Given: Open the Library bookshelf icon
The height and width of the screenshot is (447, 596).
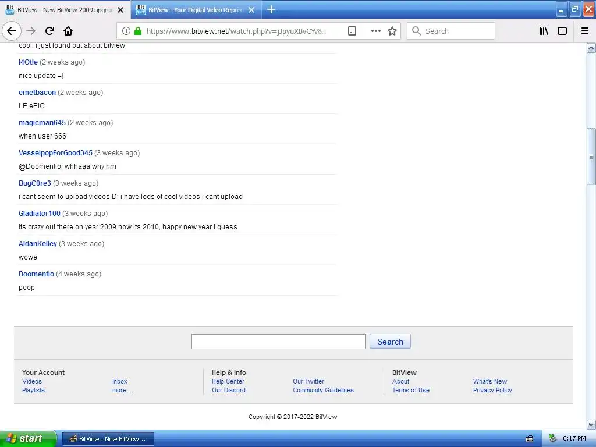Looking at the screenshot, I should pos(544,31).
